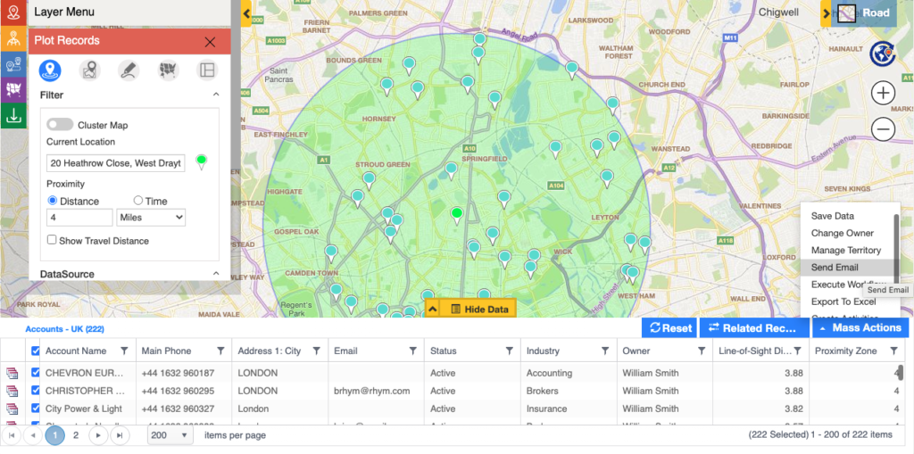Toggle the Cluster Map switch

(60, 125)
